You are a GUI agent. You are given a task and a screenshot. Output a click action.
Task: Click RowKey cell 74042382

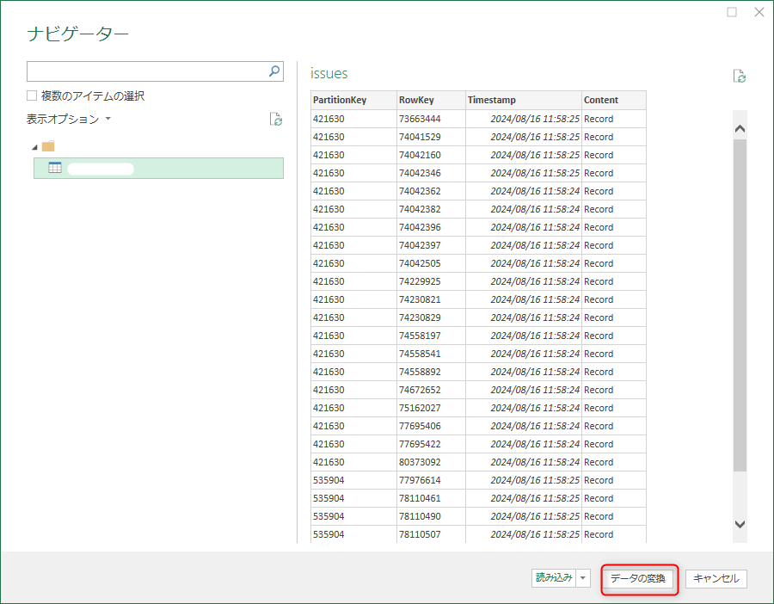click(431, 209)
